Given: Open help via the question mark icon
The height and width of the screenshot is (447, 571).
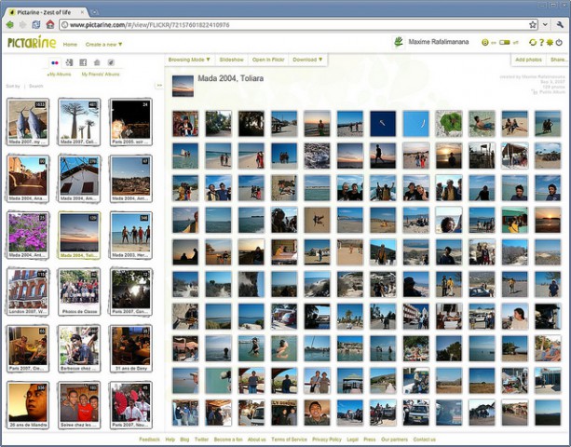Looking at the screenshot, I should (x=540, y=43).
